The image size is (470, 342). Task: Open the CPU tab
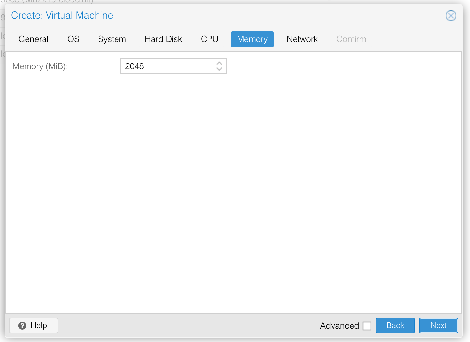(209, 39)
